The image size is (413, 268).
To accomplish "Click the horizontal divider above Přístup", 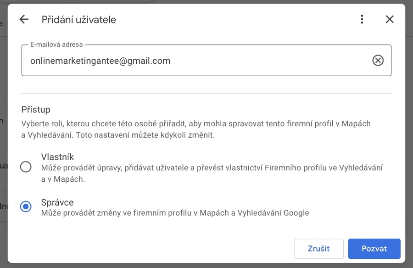I will (x=206, y=93).
